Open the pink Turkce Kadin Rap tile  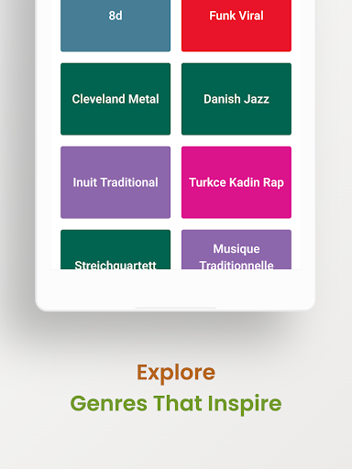(x=236, y=182)
